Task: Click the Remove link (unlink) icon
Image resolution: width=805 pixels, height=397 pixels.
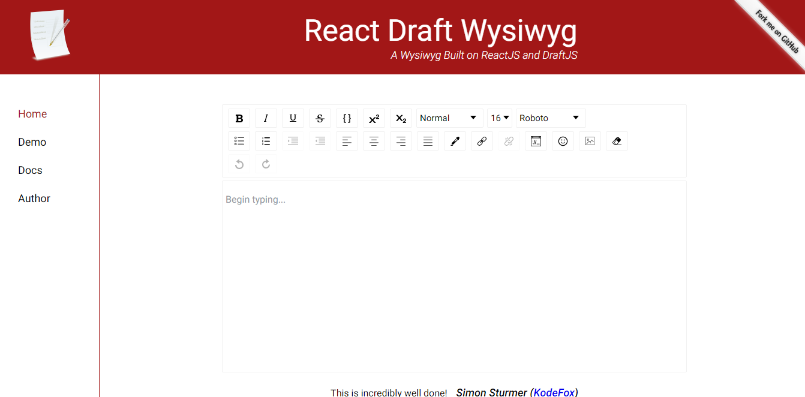Action: point(509,141)
